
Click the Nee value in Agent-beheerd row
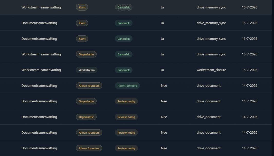164,86
